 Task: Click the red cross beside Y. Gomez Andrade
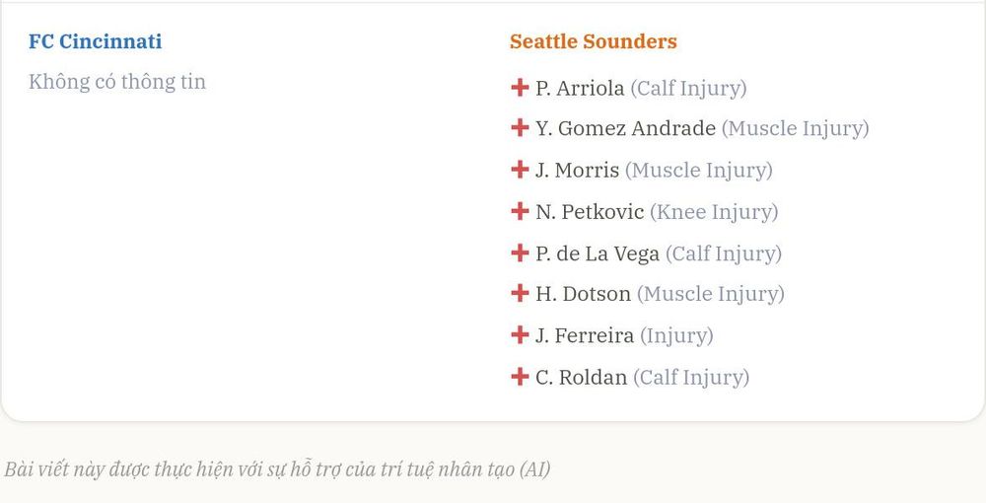(520, 127)
